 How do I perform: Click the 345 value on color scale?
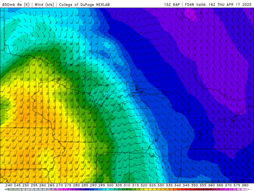tap(186, 185)
